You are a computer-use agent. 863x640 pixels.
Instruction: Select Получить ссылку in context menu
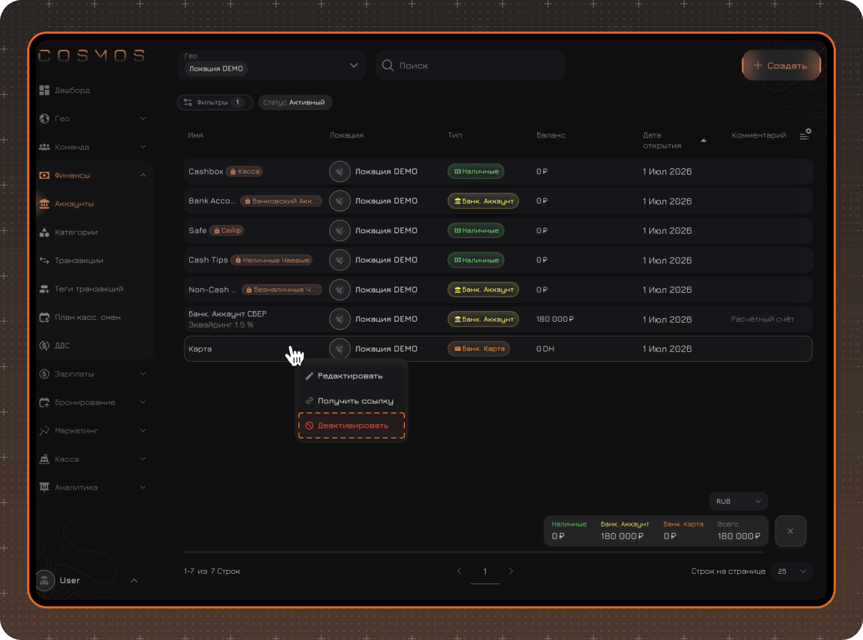pos(352,401)
